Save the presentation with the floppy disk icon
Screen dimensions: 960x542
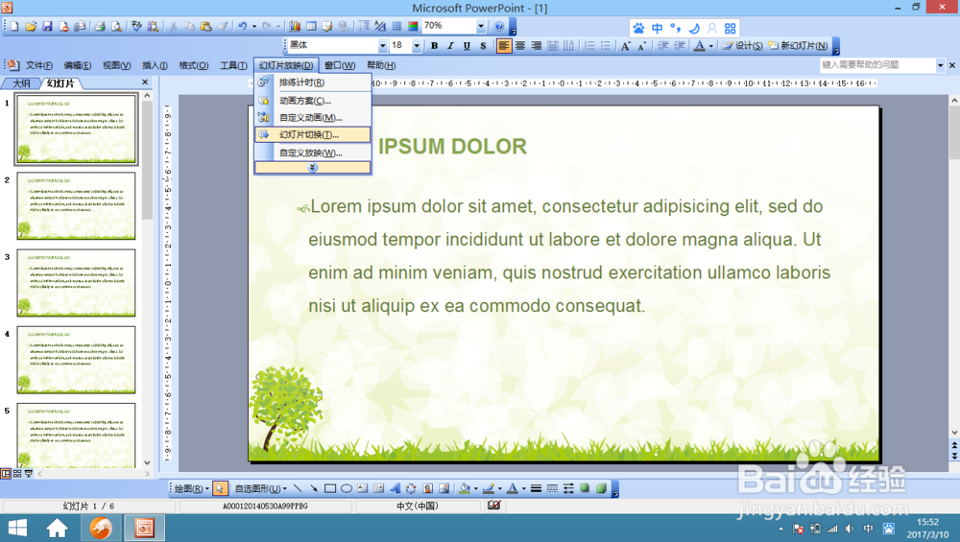point(47,26)
